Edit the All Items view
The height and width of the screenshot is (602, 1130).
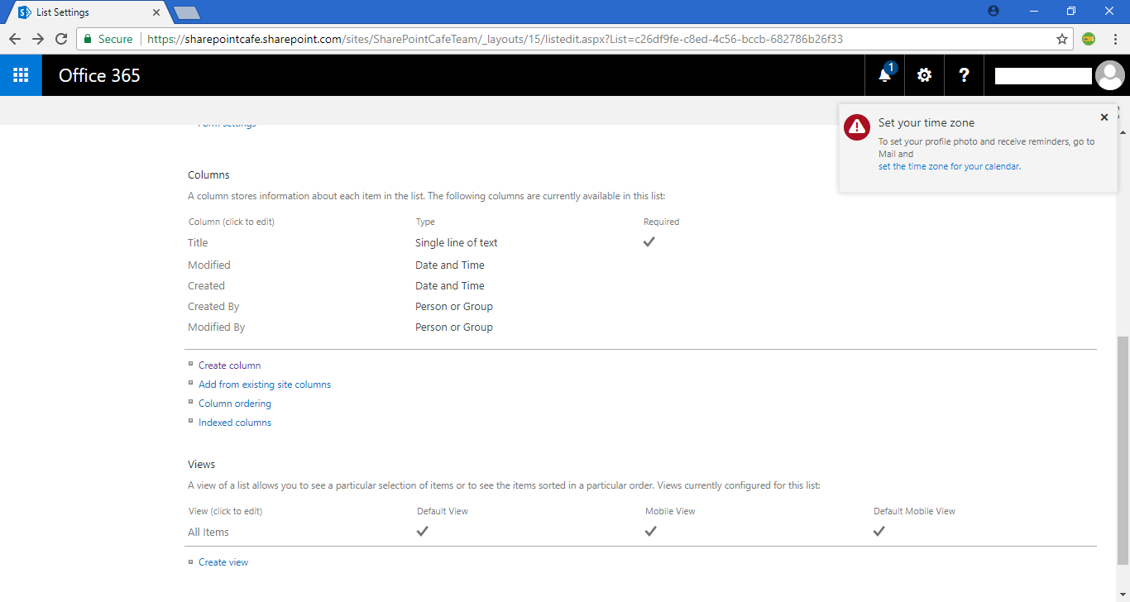click(x=208, y=533)
